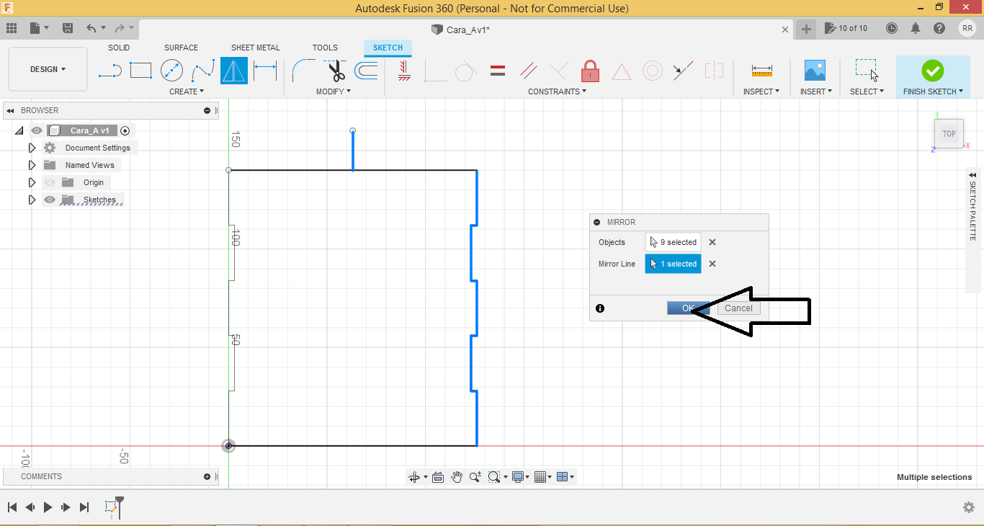Apply the Tangent constraint
Viewport: 984px width, 526px height.
coord(465,71)
